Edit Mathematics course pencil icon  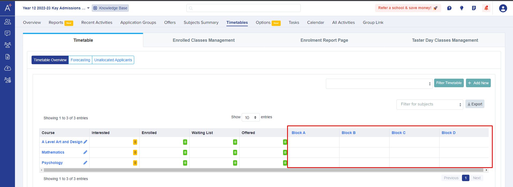(85, 152)
